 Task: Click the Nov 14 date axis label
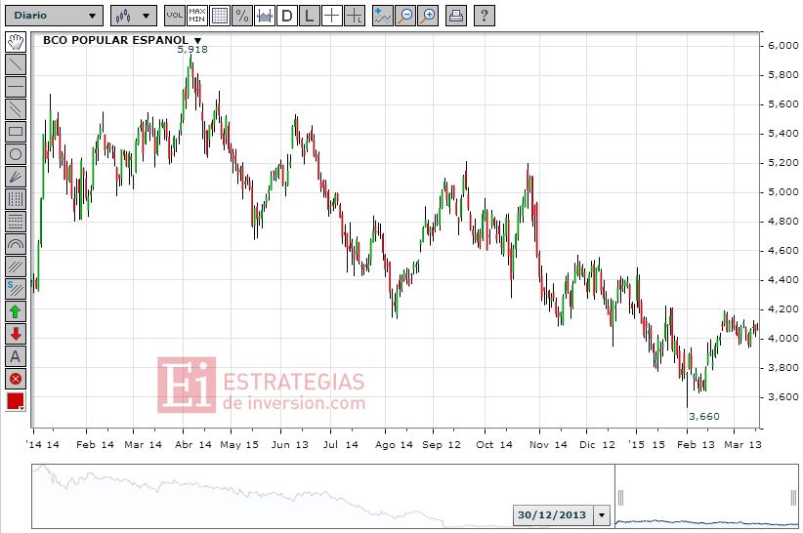pyautogui.click(x=548, y=444)
